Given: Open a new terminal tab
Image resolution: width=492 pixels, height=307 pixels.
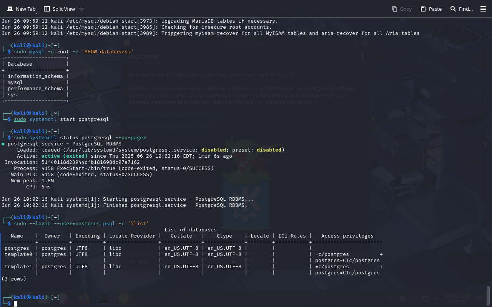Looking at the screenshot, I should click(x=21, y=9).
